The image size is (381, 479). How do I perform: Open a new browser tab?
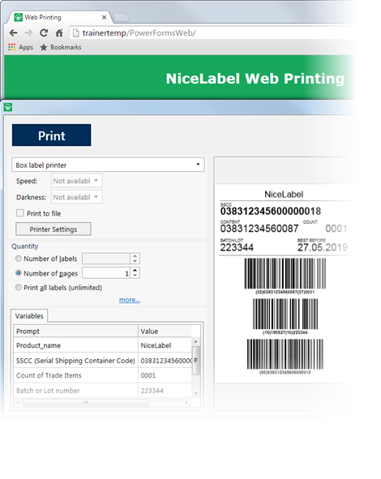point(122,18)
